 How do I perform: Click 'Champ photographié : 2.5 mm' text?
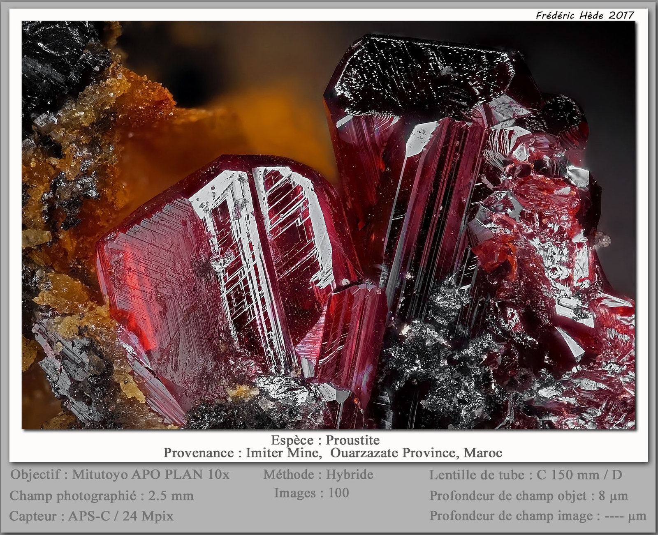(x=102, y=496)
